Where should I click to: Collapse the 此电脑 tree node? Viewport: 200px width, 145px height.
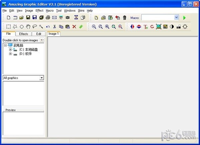[5, 45]
